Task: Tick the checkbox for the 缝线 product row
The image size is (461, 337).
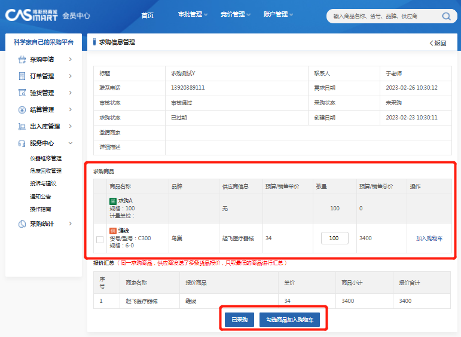Action: click(100, 239)
